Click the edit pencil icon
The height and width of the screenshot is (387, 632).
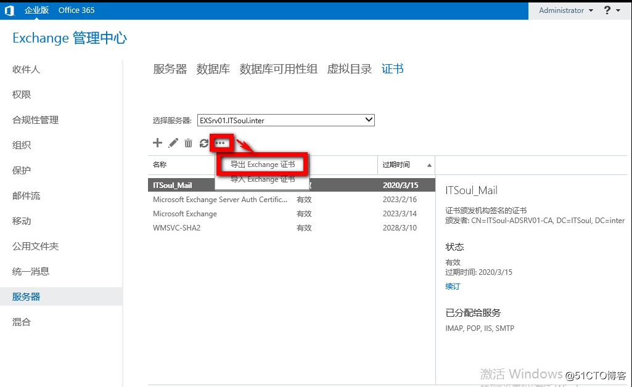click(x=173, y=143)
